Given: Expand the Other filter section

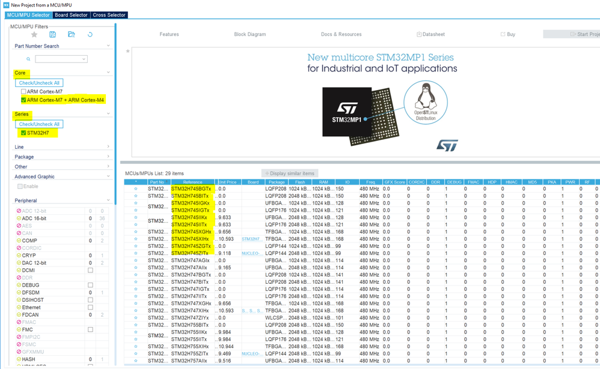Looking at the screenshot, I should point(108,166).
